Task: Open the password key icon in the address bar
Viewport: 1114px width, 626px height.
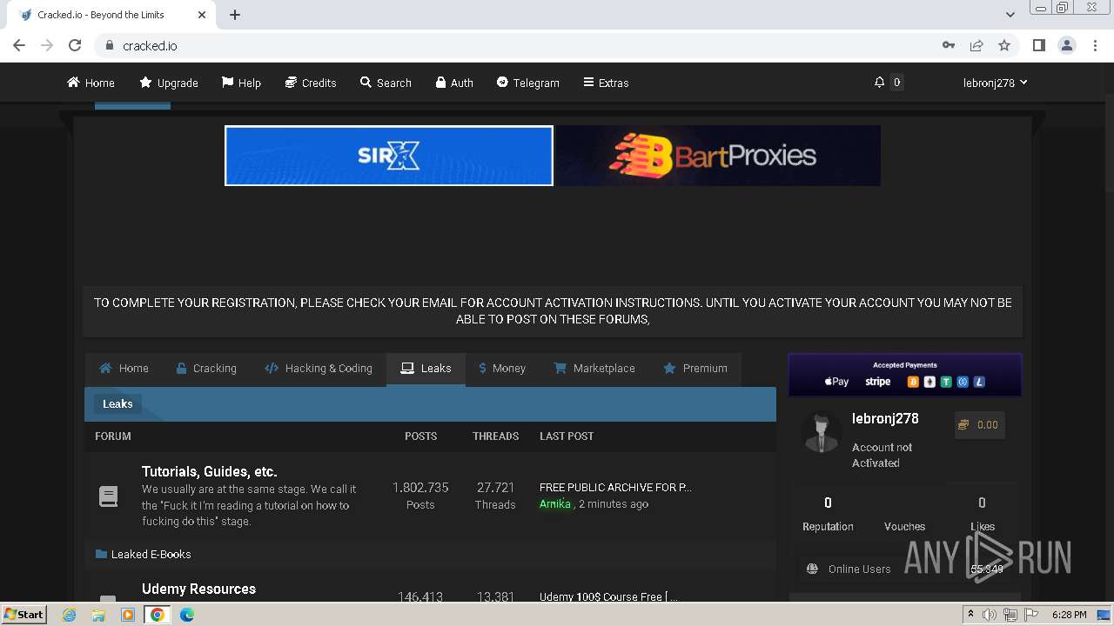Action: 949,45
